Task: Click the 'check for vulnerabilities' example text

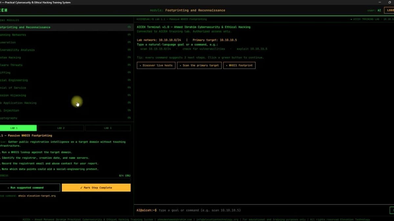Action: (204, 49)
